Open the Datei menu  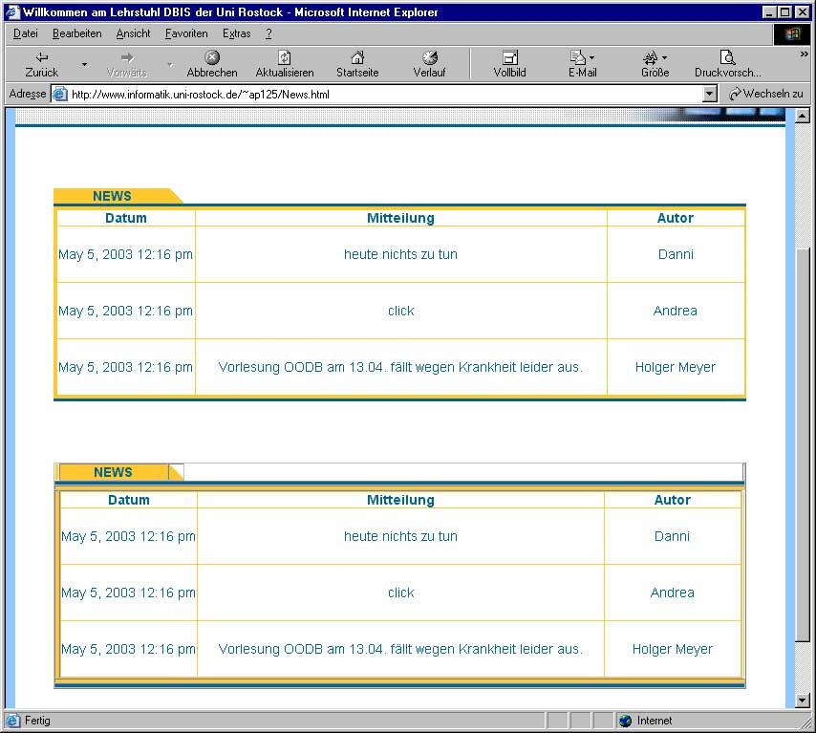click(26, 33)
